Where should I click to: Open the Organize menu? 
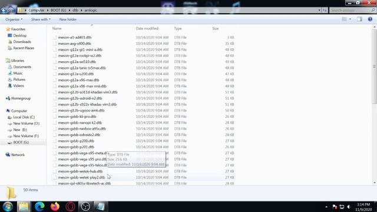[x=14, y=19]
